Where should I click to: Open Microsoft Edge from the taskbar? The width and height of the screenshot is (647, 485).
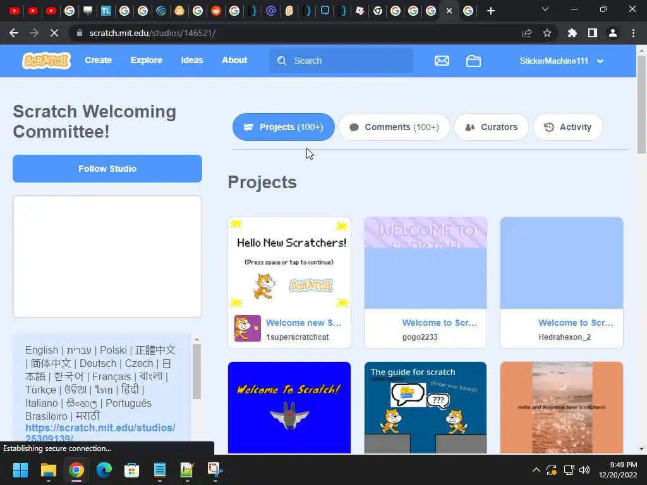[x=104, y=470]
